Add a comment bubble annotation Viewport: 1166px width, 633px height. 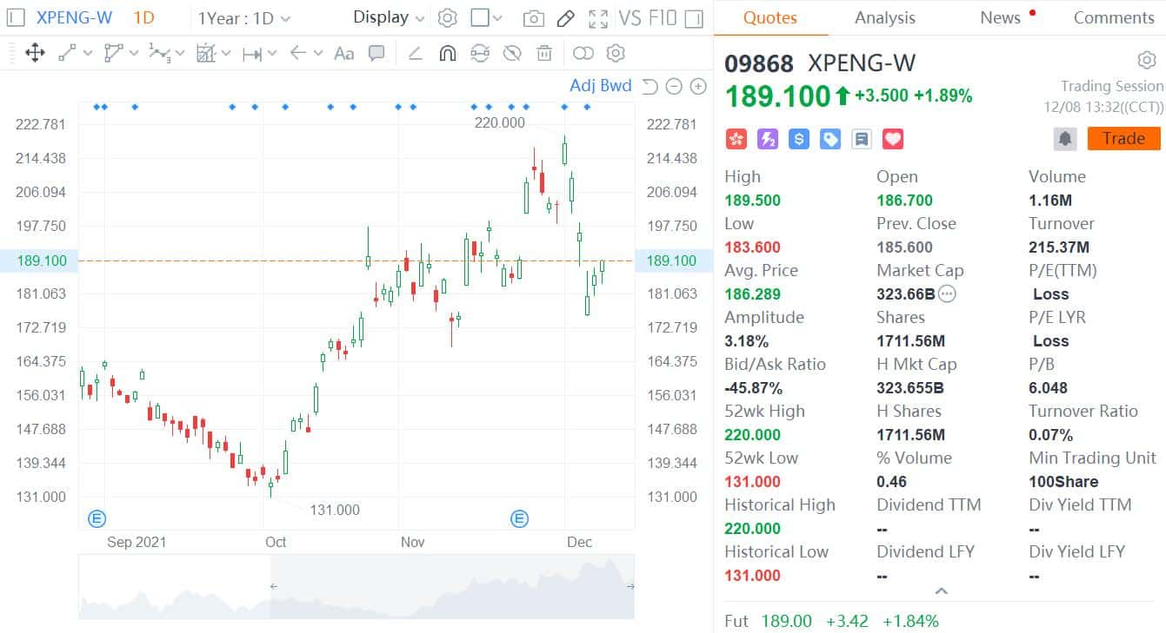pyautogui.click(x=376, y=54)
